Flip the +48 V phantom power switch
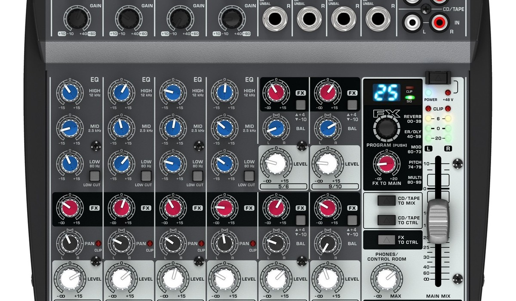The width and height of the screenshot is (516, 301). click(438, 77)
